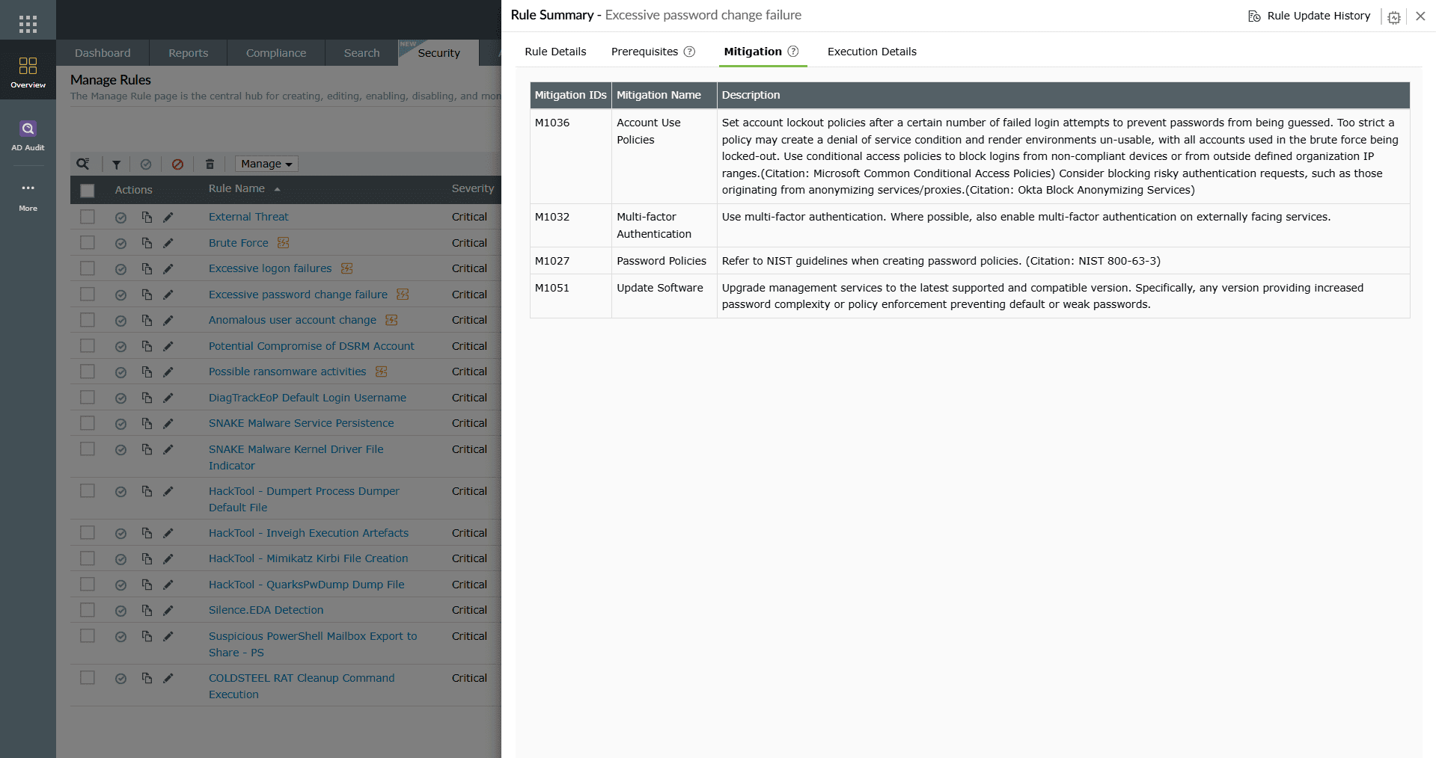Screen dimensions: 1436x758
Task: Click the filter funnel toolbar icon
Action: 116,164
